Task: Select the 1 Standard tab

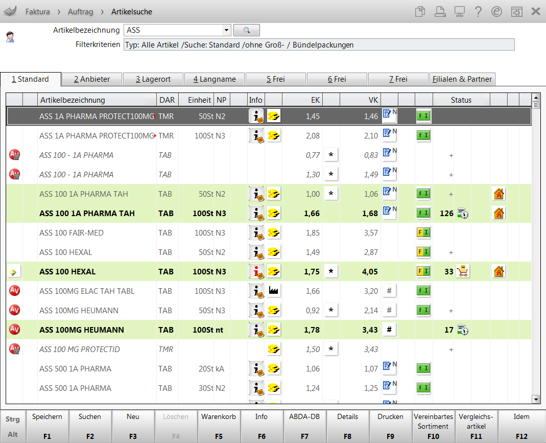Action: coord(31,79)
